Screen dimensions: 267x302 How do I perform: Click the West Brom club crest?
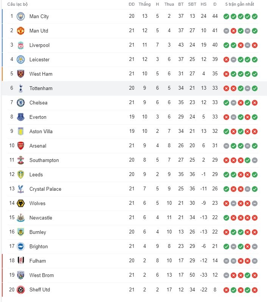(x=20, y=275)
